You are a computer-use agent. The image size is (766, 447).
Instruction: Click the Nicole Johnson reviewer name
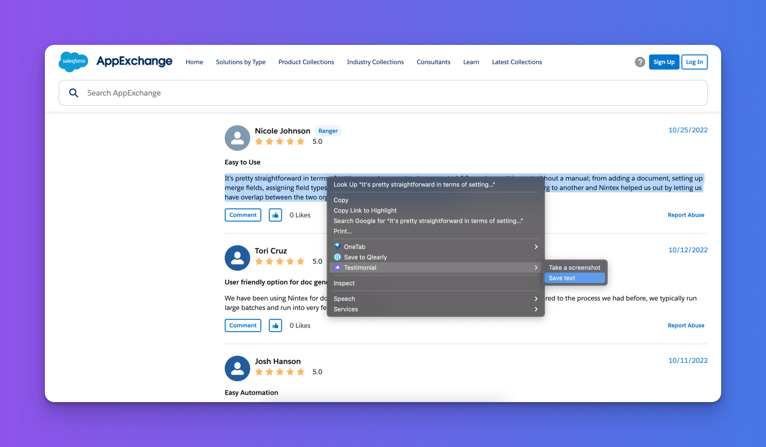point(282,131)
